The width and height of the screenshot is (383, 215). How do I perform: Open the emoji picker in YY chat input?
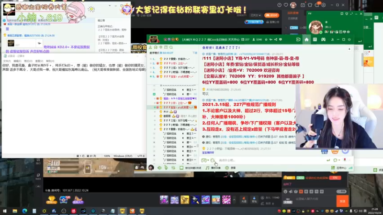[213, 160]
